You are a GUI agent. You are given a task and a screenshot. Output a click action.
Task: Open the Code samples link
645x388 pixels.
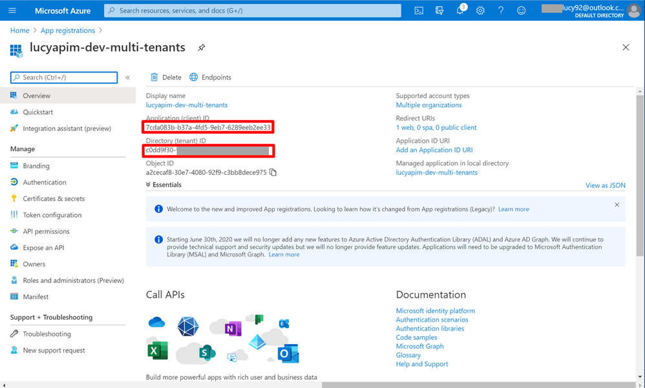point(416,338)
